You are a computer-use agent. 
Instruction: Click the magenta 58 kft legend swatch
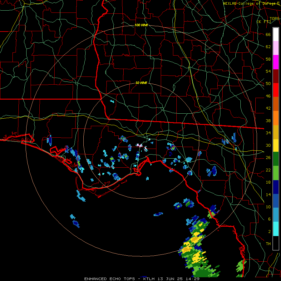276,62
